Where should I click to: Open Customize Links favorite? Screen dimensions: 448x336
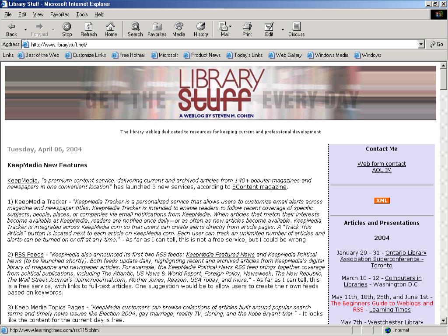85,55
